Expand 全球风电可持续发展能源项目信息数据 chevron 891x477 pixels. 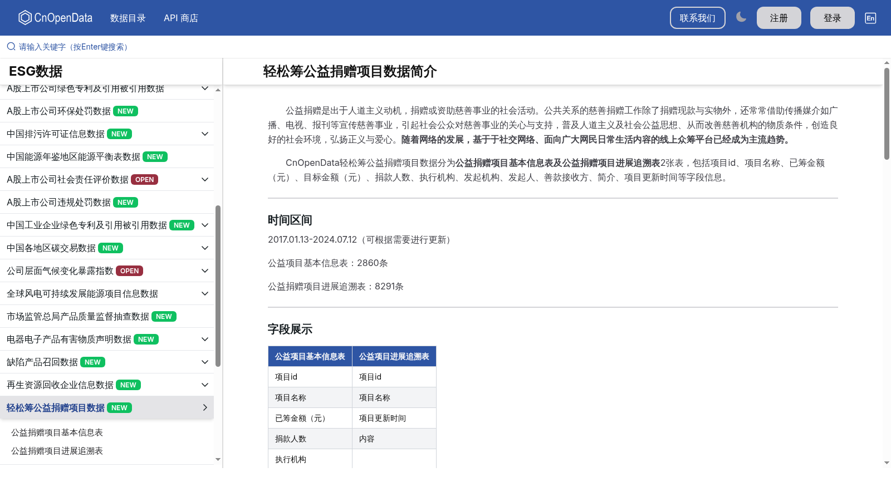[205, 294]
